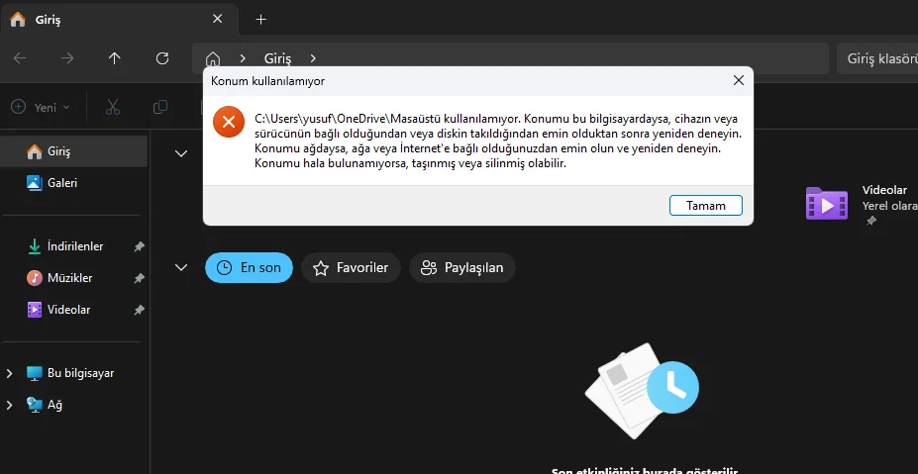Expand the Bu bilgisayar tree node
Image resolution: width=918 pixels, height=474 pixels.
click(x=9, y=373)
